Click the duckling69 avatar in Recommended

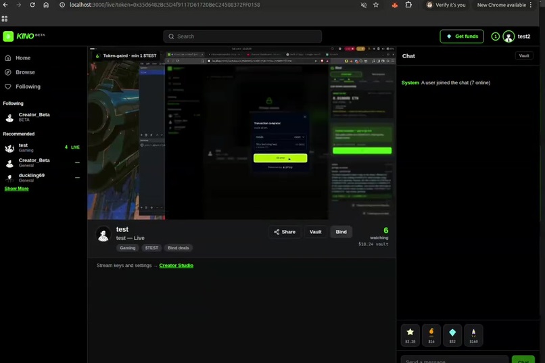(9, 178)
